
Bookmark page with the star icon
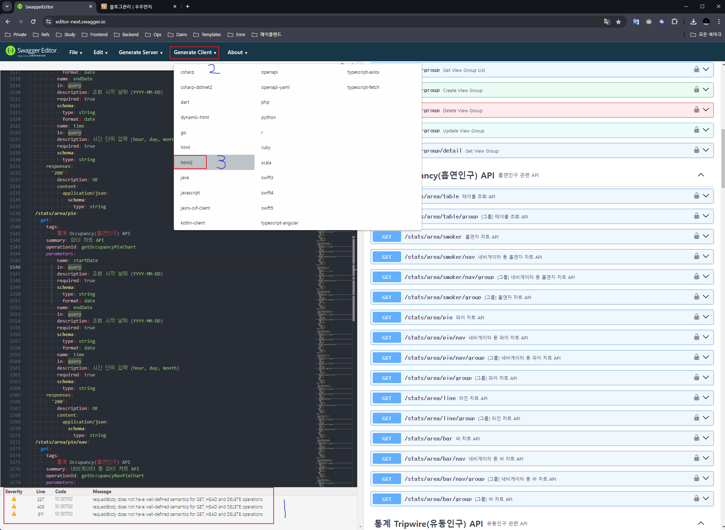618,22
